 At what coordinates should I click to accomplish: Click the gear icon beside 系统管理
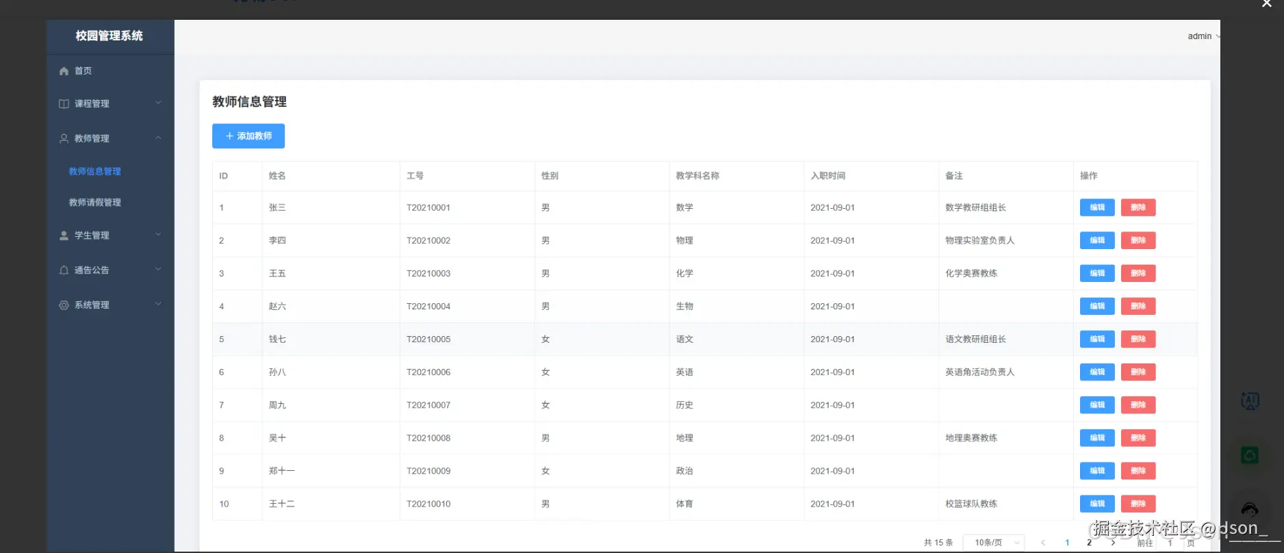[64, 305]
